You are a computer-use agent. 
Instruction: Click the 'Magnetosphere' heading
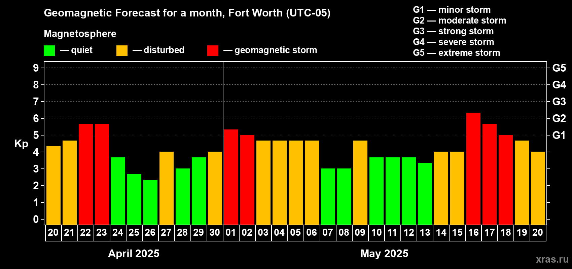coord(80,34)
